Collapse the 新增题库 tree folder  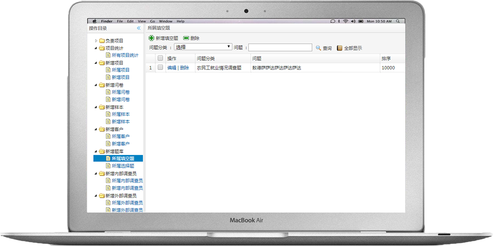96,152
